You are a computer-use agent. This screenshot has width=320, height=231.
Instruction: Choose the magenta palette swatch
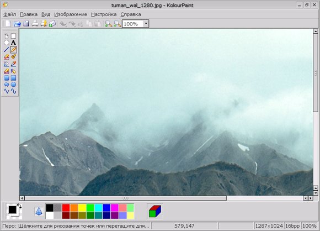click(115, 208)
